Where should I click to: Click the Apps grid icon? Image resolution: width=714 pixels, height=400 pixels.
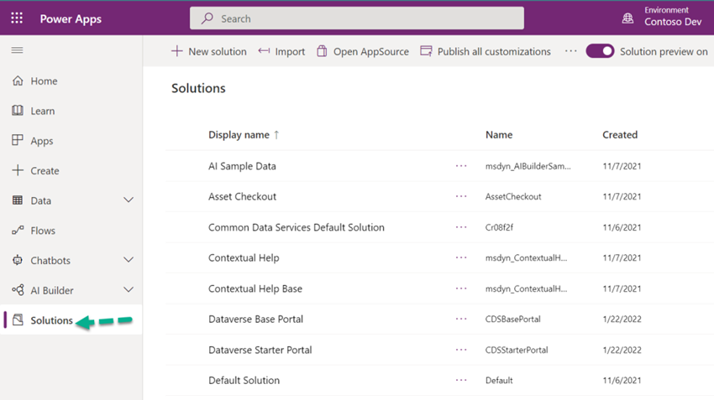point(18,140)
